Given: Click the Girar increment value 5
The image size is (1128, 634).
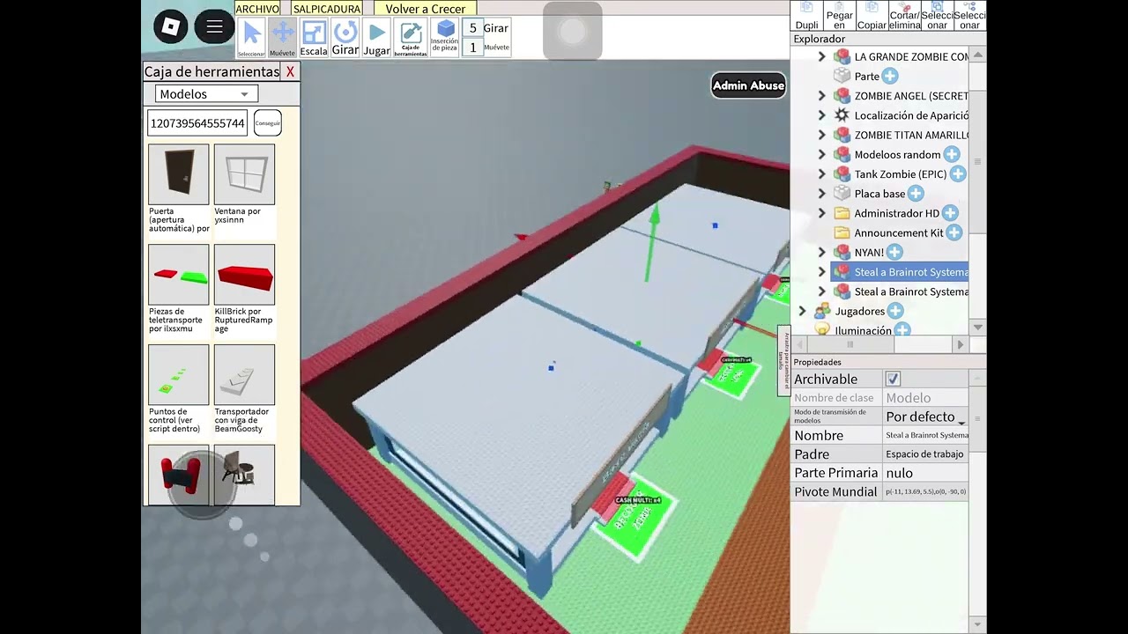Looking at the screenshot, I should (473, 28).
